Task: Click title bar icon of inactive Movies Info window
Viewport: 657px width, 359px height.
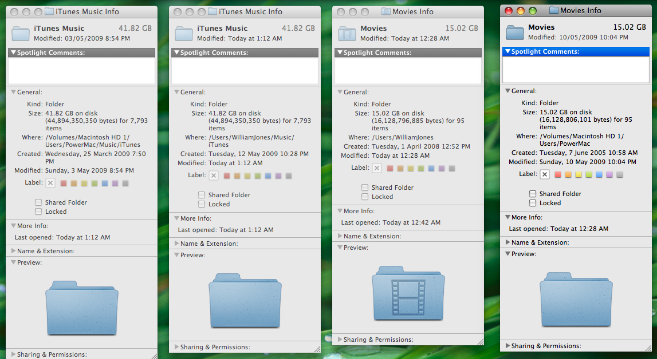Action: (386, 11)
